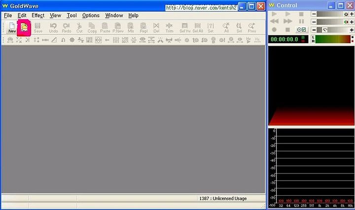The width and height of the screenshot is (355, 210).
Task: Click the zoom Prev magnifier icon
Action: [252, 28]
